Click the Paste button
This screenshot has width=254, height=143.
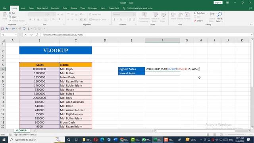pos(5,16)
